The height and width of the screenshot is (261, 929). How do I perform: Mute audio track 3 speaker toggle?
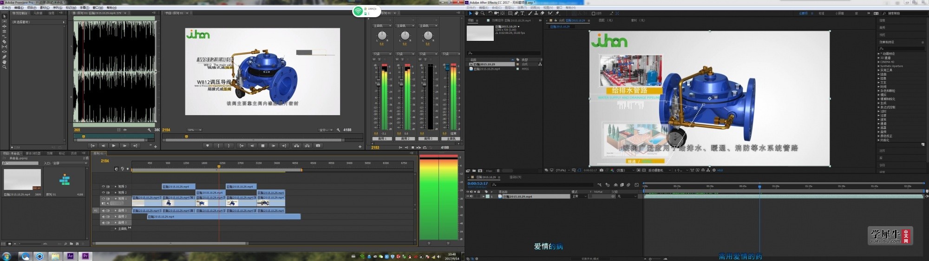[x=103, y=222]
